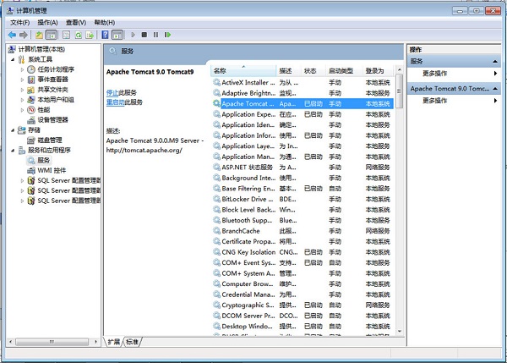Collapse the 系统工具 tree node
Viewport: 507px width, 363px height.
point(14,59)
